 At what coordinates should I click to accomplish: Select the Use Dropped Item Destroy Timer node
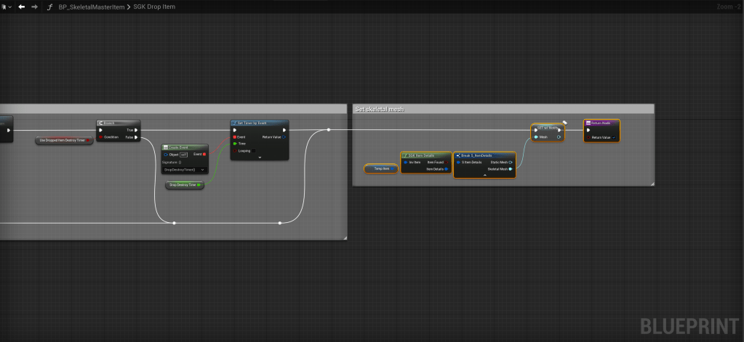pos(65,140)
